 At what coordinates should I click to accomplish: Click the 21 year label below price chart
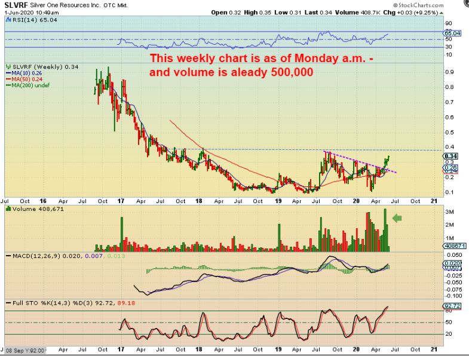pyautogui.click(x=434, y=201)
